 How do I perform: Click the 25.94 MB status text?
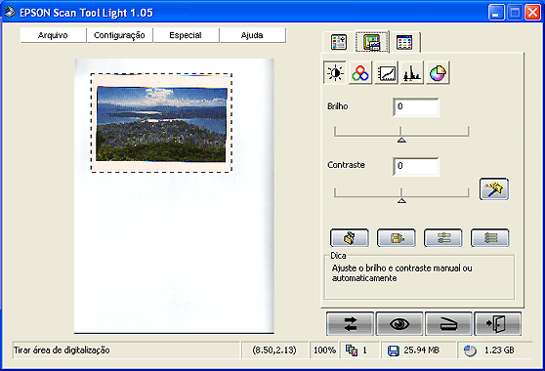(x=422, y=350)
